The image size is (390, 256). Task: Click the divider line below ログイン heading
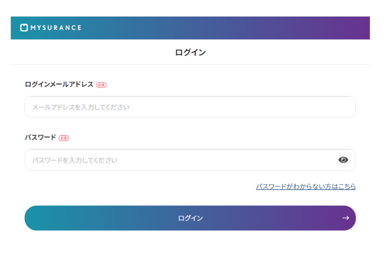click(190, 64)
